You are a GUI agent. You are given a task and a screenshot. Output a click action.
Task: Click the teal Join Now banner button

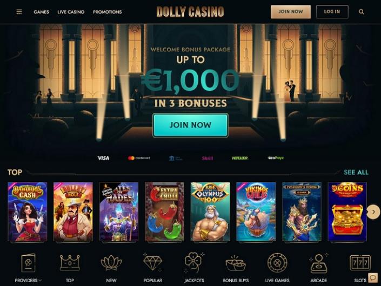coord(190,125)
